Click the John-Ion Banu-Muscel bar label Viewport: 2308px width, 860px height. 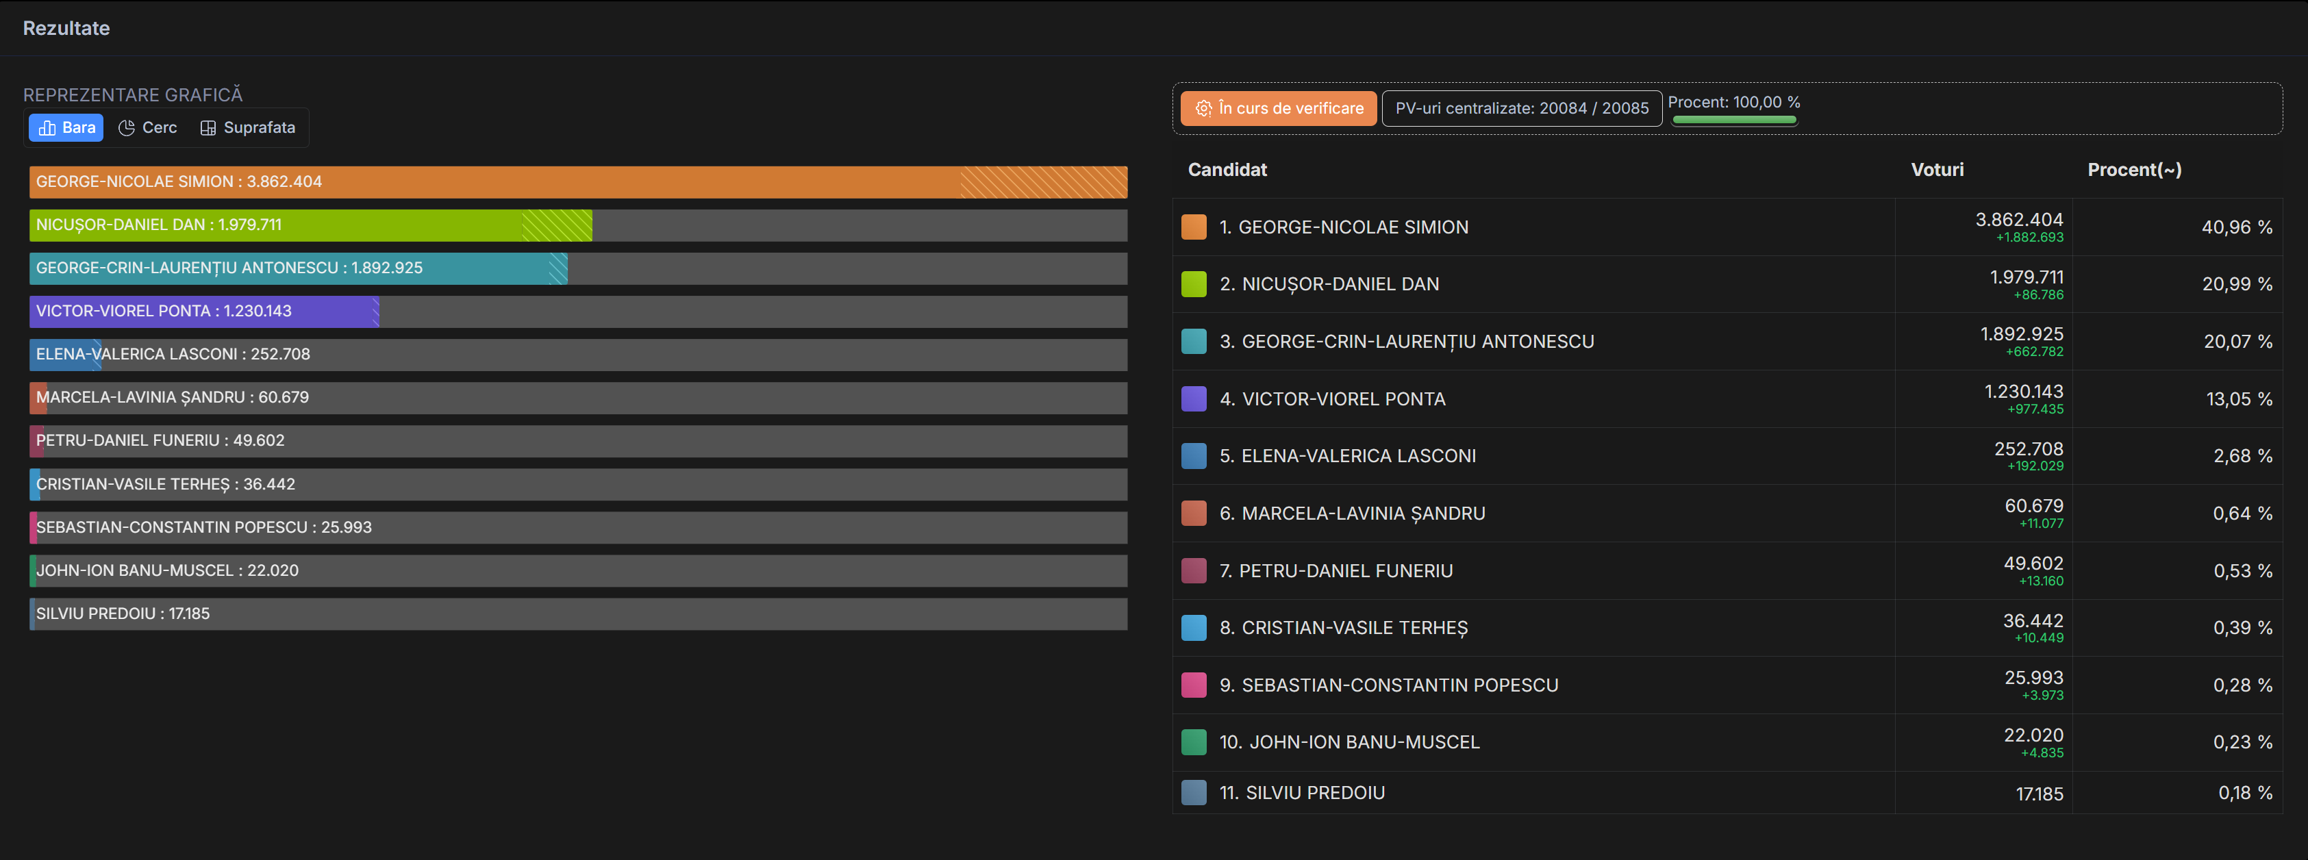click(168, 570)
